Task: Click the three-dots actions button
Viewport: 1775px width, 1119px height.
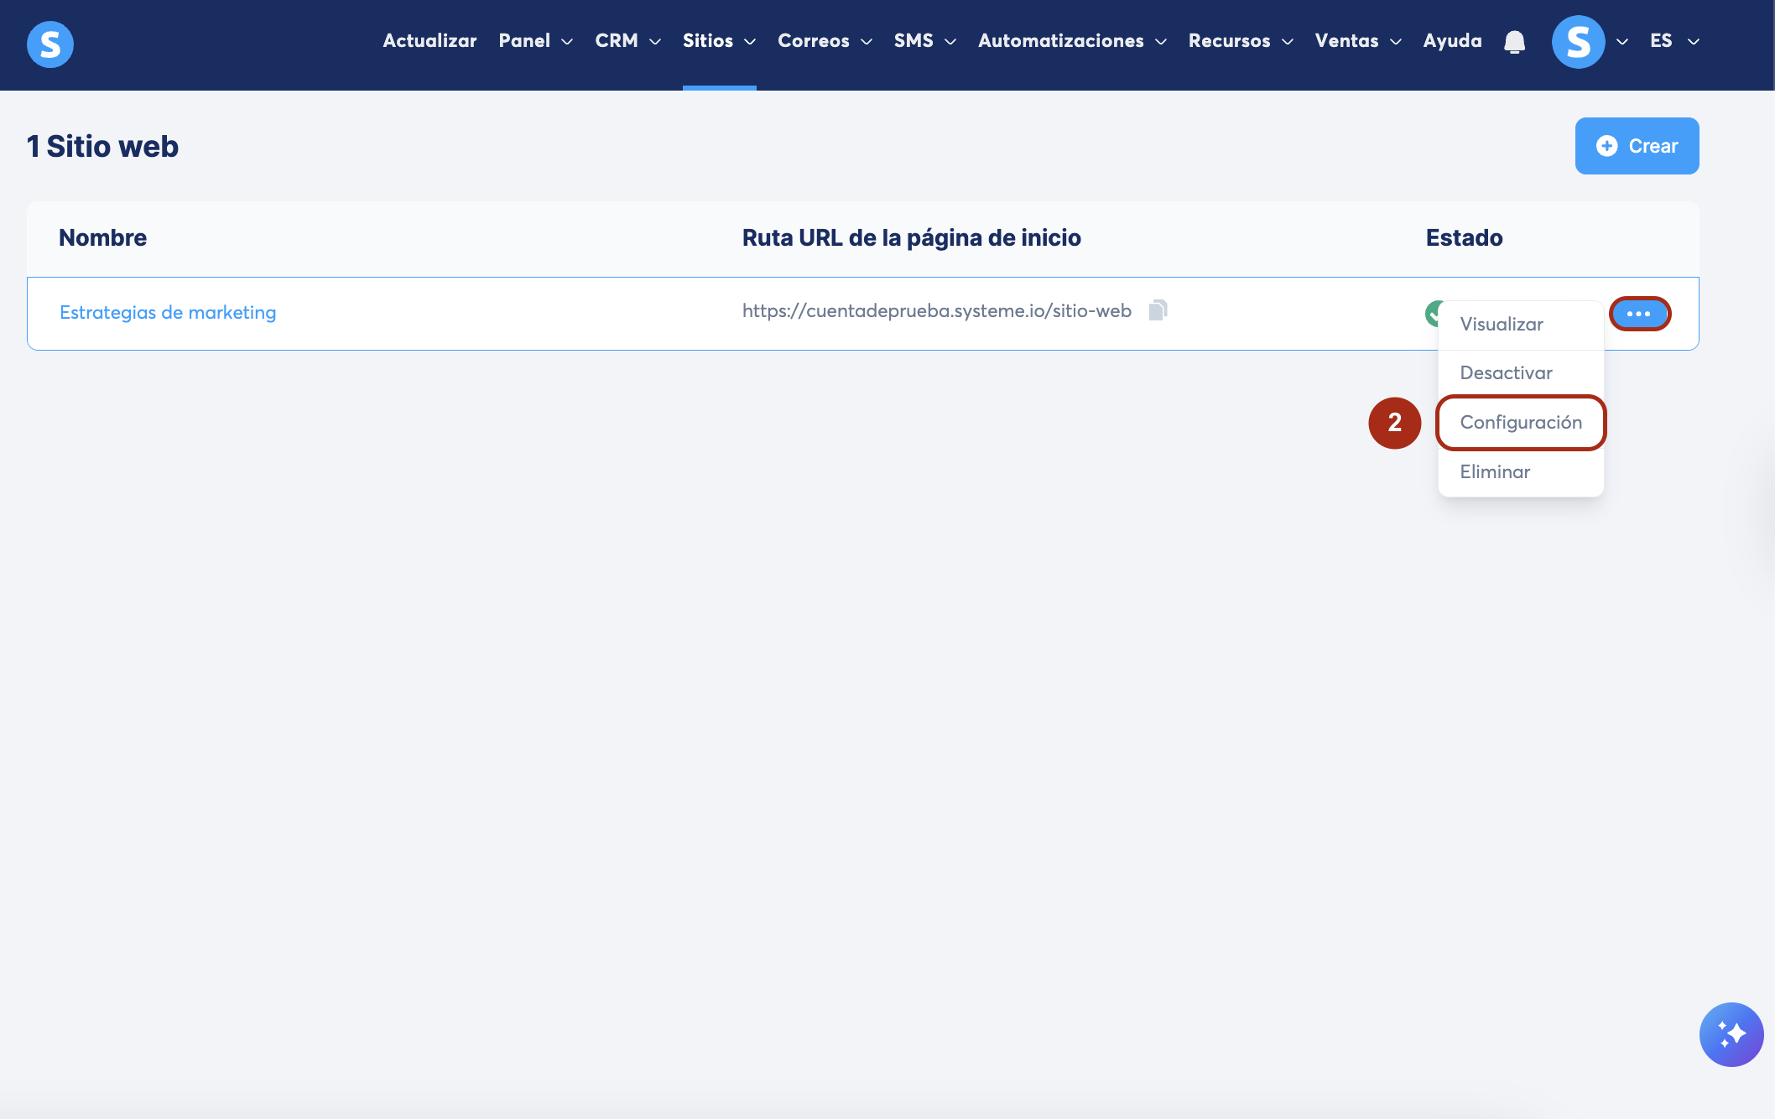Action: coord(1639,314)
